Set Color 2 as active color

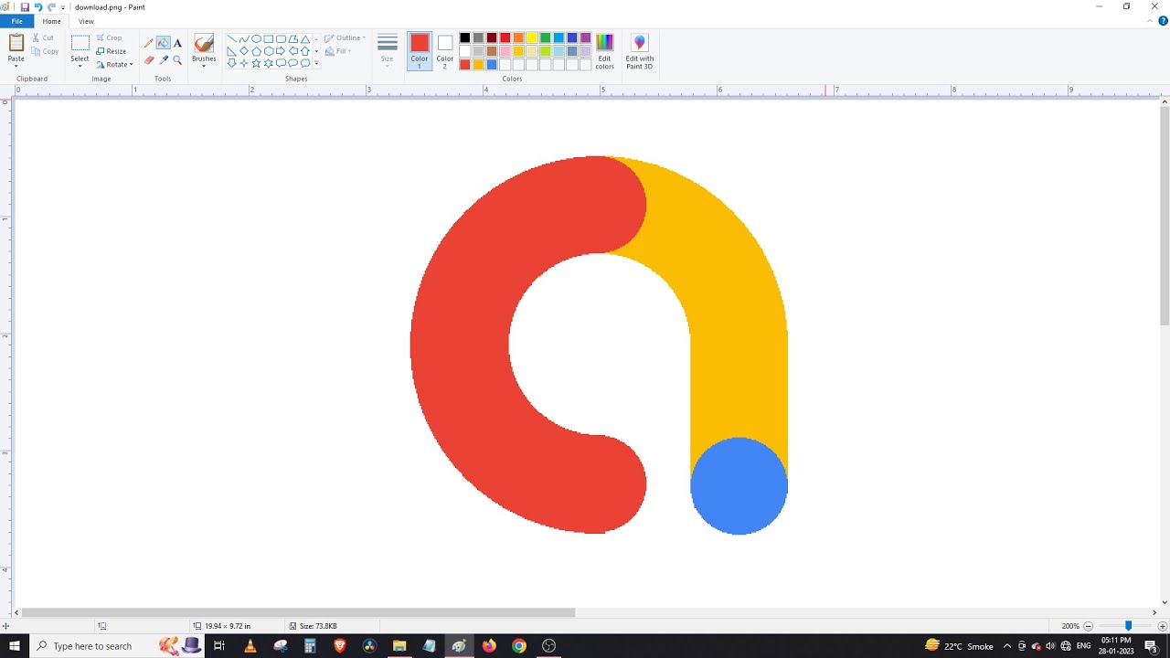point(445,51)
